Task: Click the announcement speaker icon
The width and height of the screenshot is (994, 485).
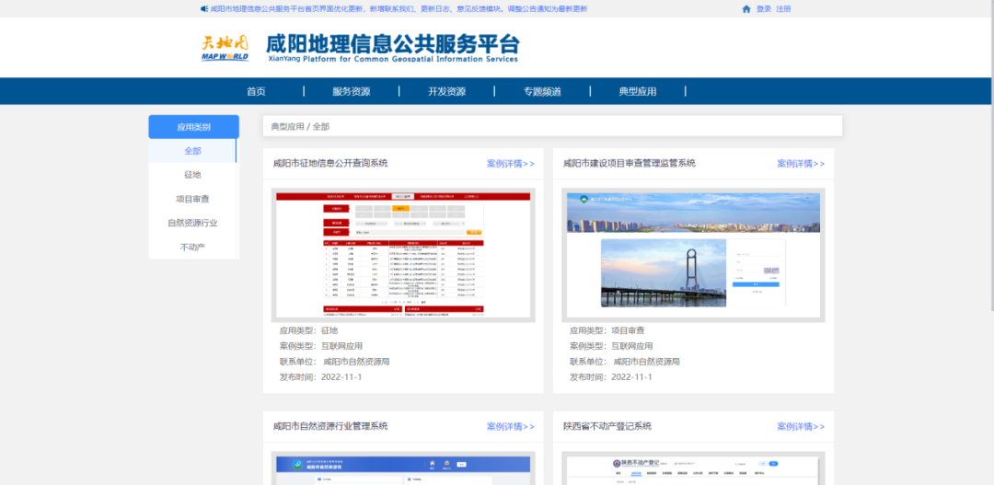Action: pyautogui.click(x=204, y=9)
